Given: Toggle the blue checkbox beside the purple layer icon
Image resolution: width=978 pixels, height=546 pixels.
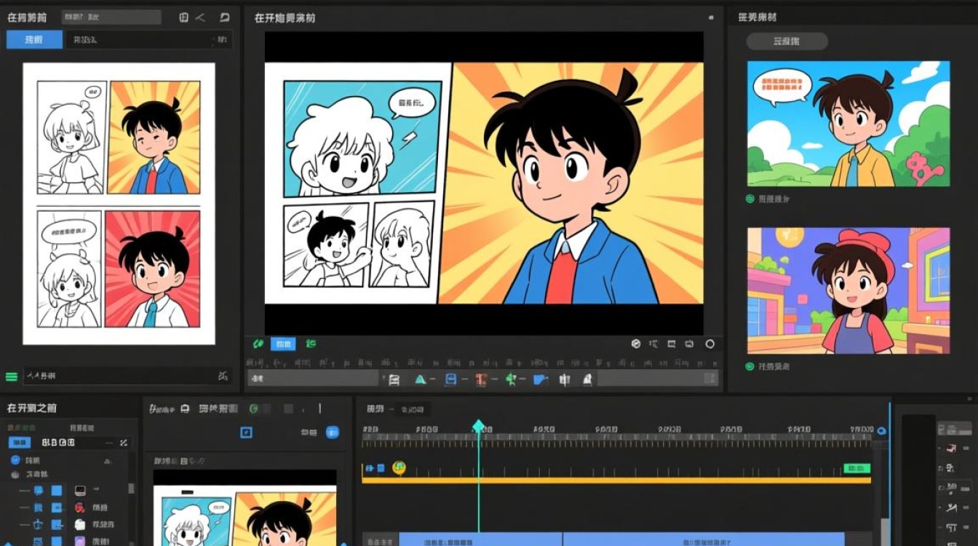Looking at the screenshot, I should pos(56,541).
